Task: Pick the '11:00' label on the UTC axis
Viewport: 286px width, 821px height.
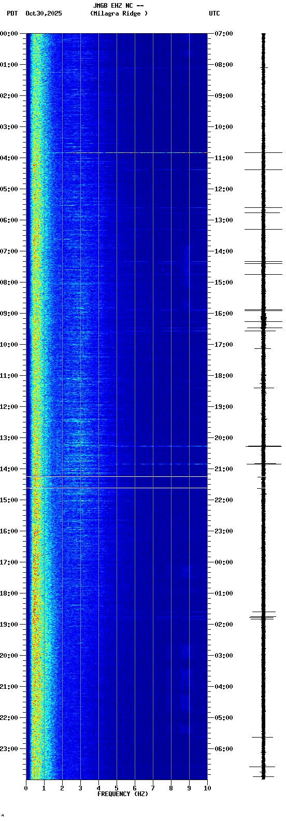Action: 224,158
